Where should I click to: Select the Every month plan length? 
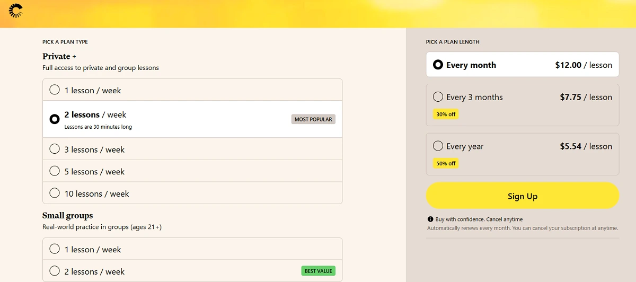438,65
